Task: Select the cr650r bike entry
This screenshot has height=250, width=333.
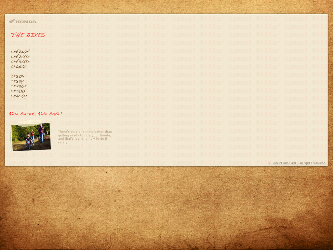Action: [x=19, y=66]
